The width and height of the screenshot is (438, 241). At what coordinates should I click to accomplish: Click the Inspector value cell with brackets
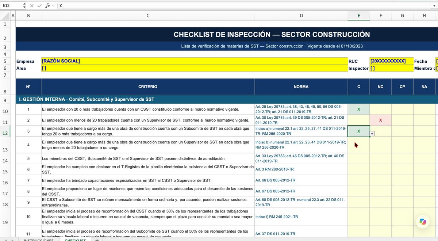391,68
